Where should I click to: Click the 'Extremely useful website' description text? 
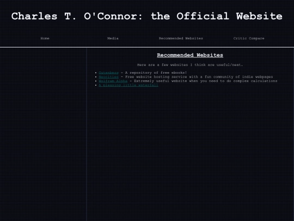pyautogui.click(x=205, y=81)
